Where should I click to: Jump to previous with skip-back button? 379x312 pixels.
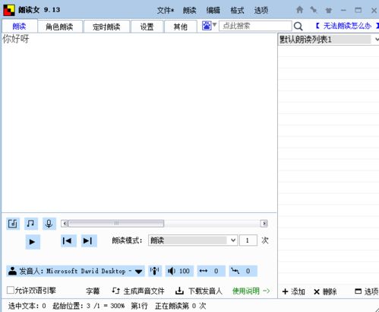[68, 240]
